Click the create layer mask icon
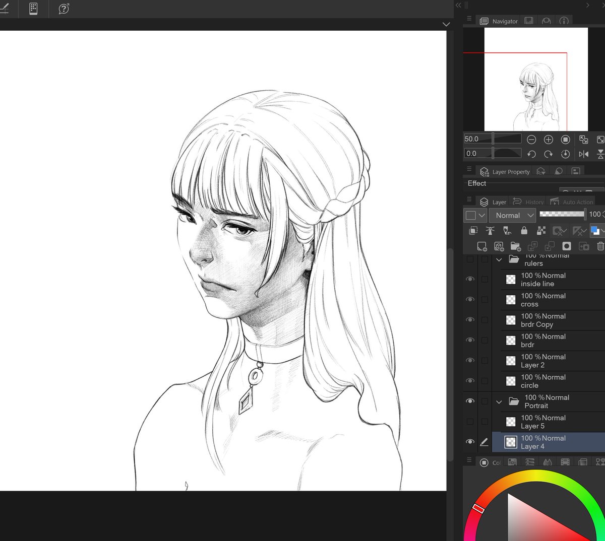This screenshot has height=541, width=605. point(567,246)
